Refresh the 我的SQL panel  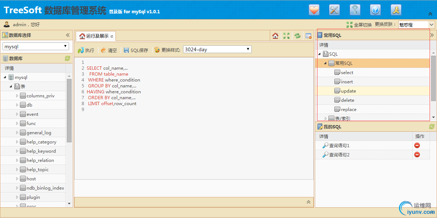432,127
